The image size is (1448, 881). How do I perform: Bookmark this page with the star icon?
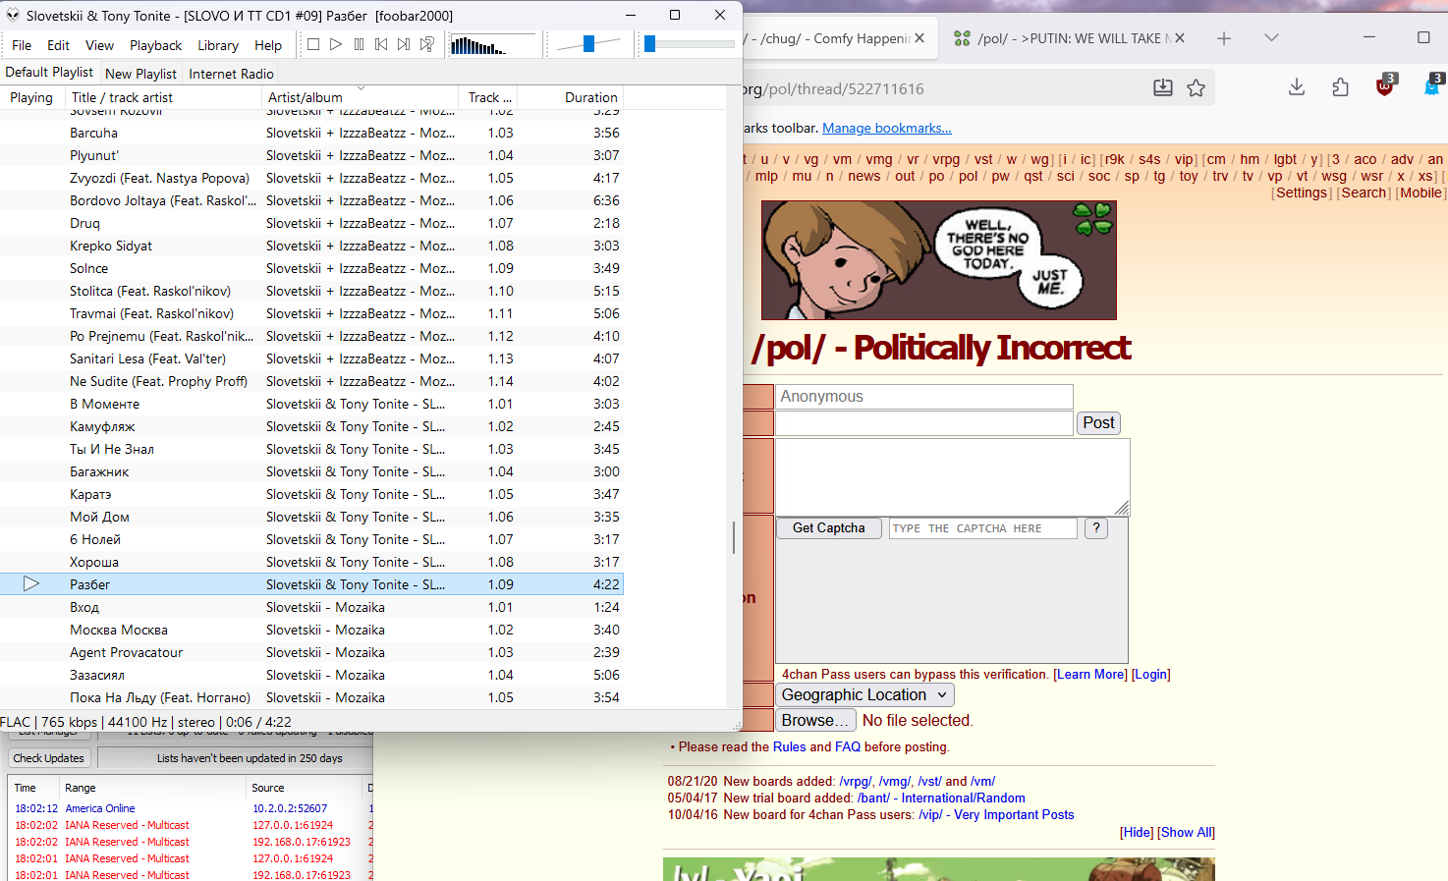pos(1196,88)
